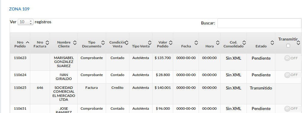The image size is (305, 113).
Task: Sort table by Nro Pedido arrow
Action: pos(28,42)
